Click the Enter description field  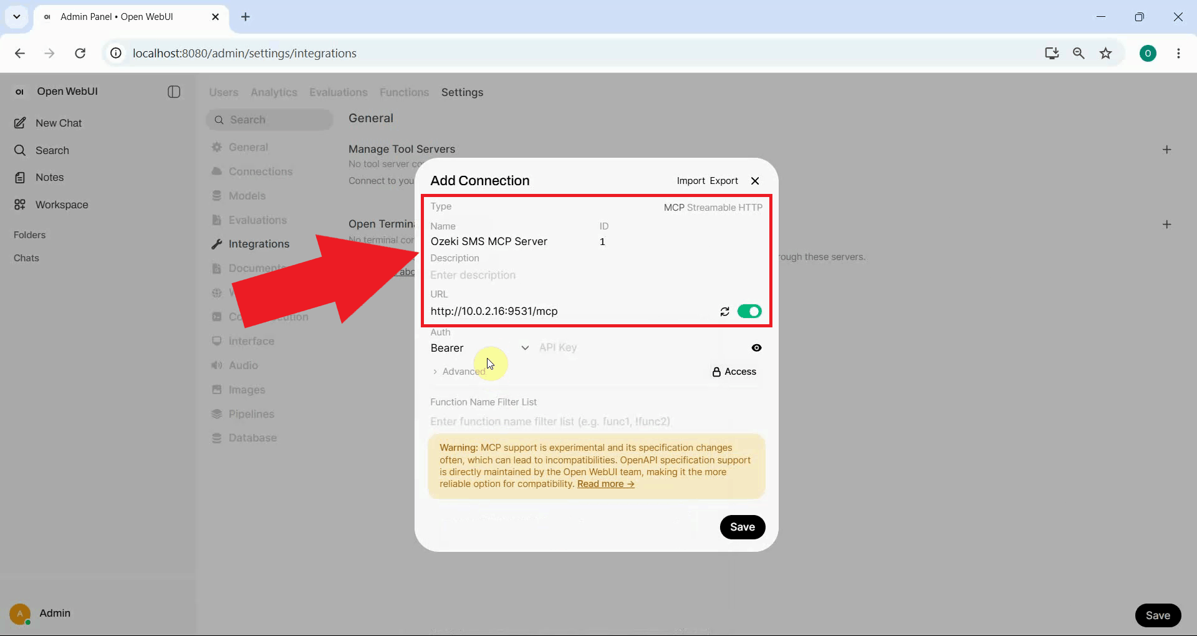[x=596, y=275]
